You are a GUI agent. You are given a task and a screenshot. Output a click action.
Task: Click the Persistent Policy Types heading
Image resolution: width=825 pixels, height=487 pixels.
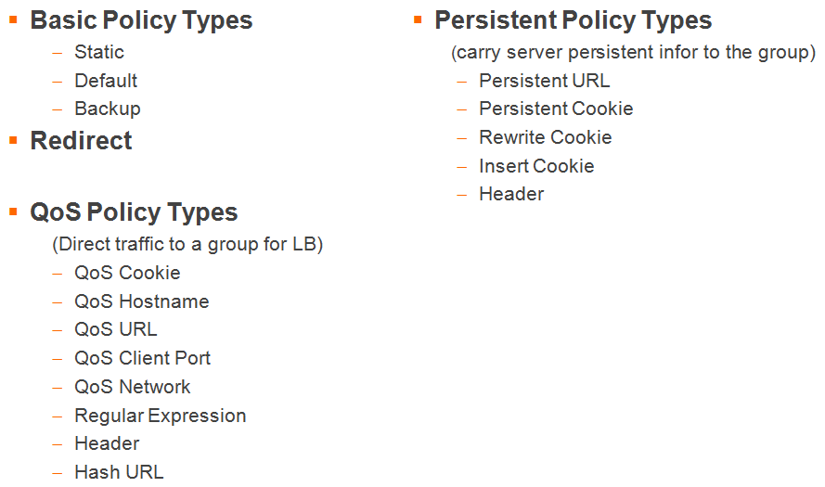[x=573, y=21]
